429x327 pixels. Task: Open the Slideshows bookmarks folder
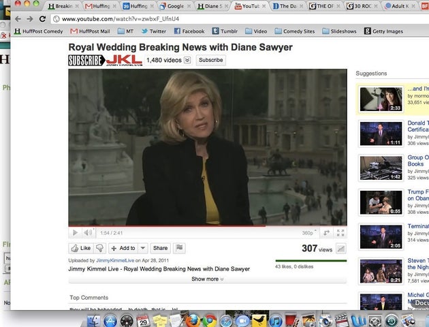pos(339,31)
